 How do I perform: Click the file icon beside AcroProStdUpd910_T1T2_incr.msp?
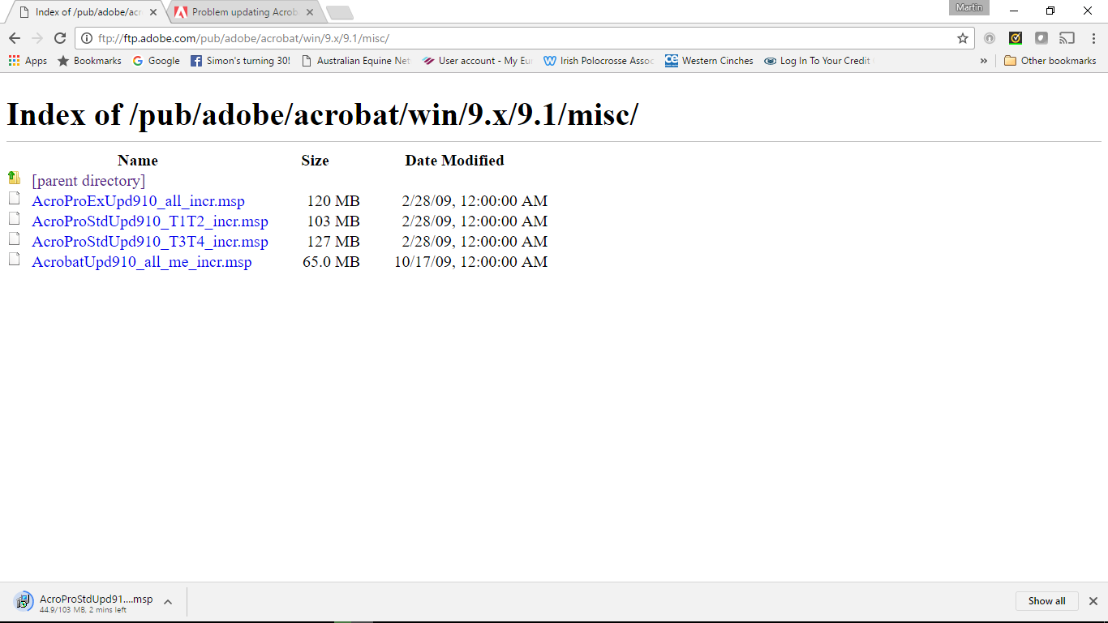pyautogui.click(x=14, y=218)
